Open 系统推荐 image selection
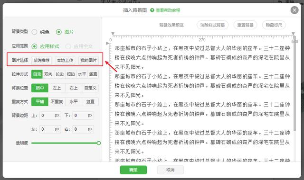 (x=41, y=60)
